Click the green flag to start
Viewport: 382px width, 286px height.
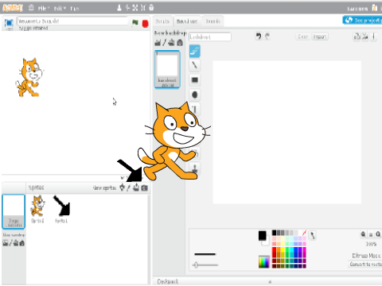point(135,22)
